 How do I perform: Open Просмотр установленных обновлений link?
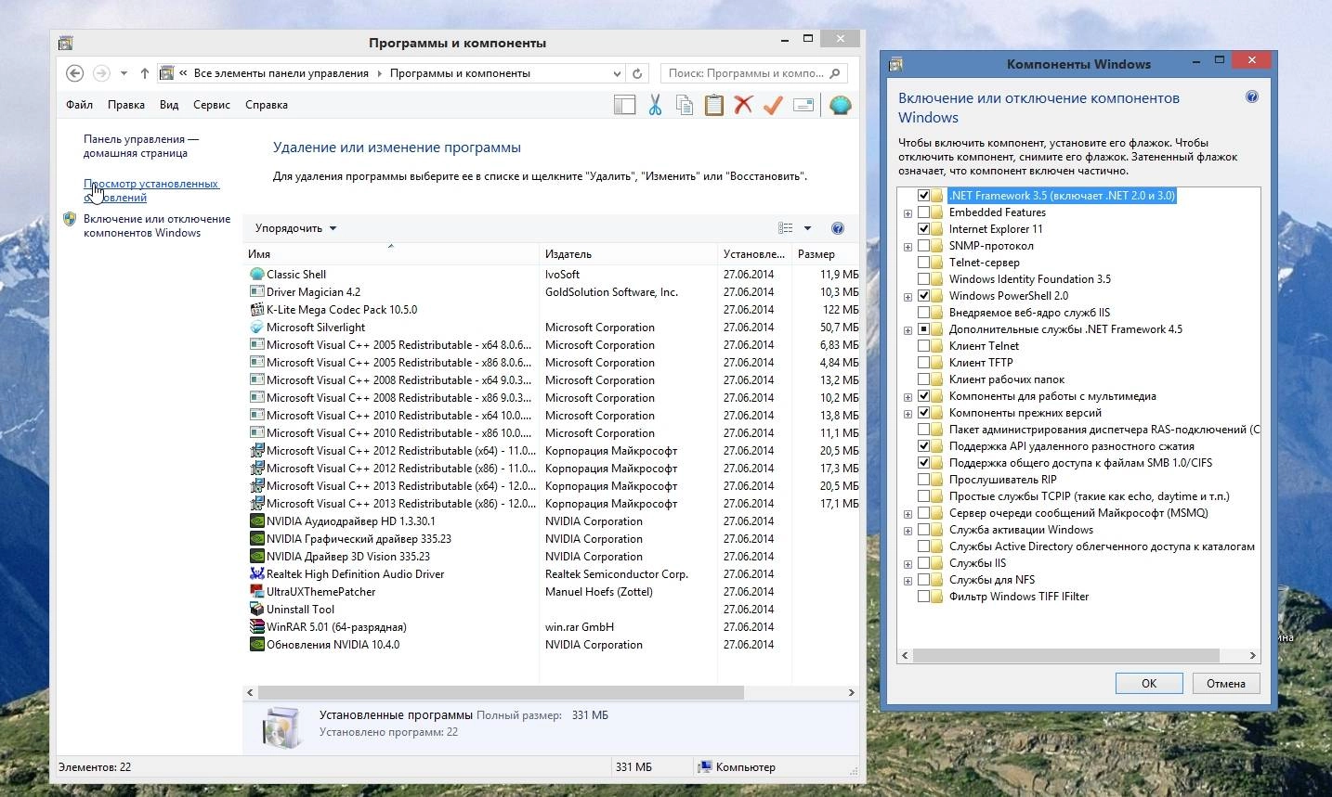[150, 190]
